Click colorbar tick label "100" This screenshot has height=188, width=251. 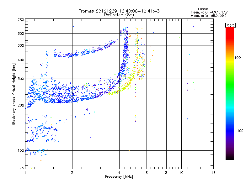(238, 58)
